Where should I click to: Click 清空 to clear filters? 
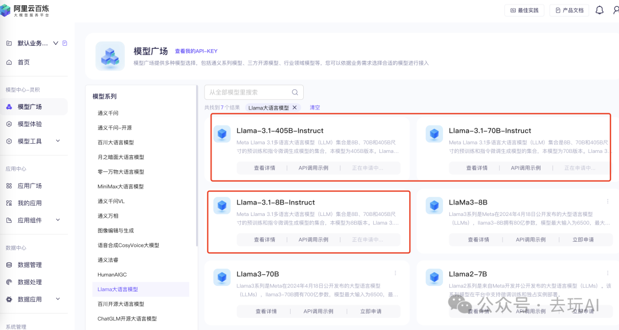click(x=315, y=107)
